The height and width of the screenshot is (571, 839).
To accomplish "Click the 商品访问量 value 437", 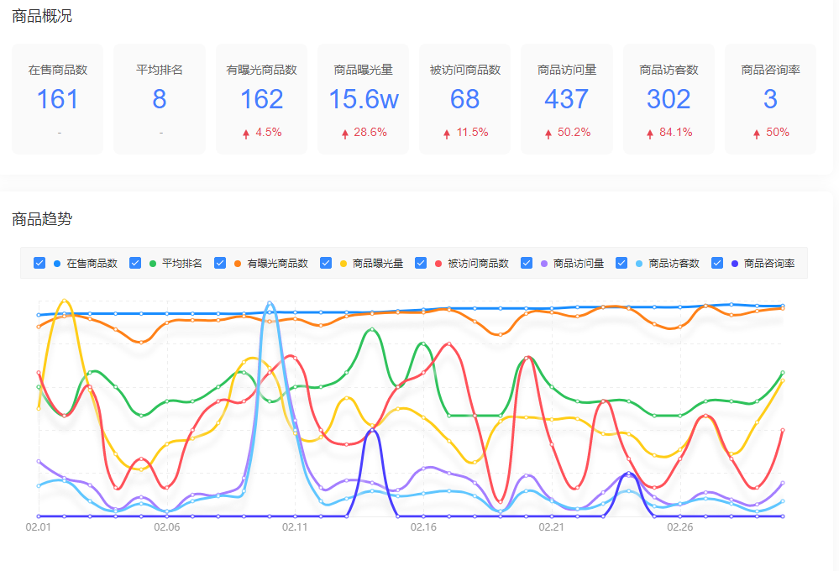I will pyautogui.click(x=567, y=99).
